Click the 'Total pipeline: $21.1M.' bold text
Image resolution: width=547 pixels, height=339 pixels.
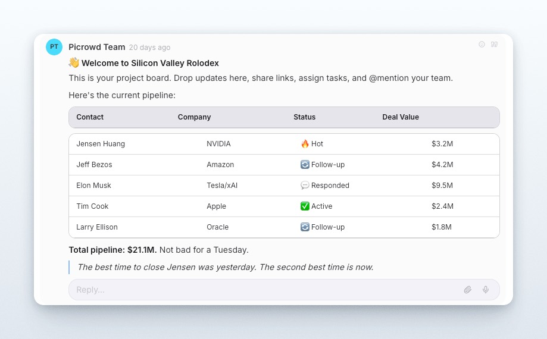click(112, 250)
